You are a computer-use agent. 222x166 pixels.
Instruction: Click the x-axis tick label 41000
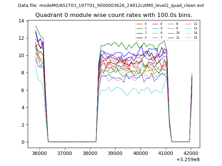pyautogui.click(x=165, y=153)
